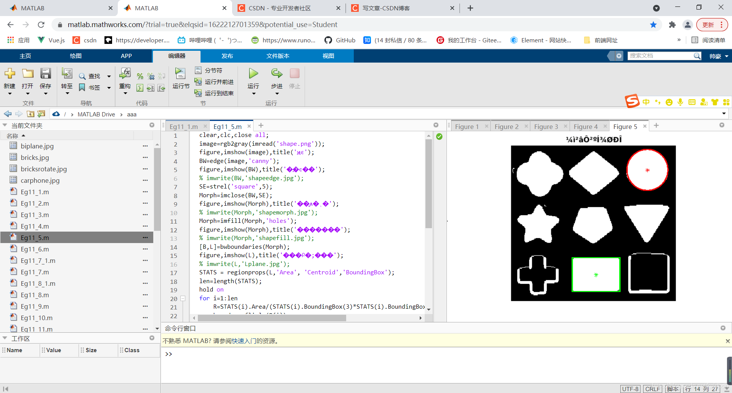Image resolution: width=732 pixels, height=393 pixels.
Task: Click the search documentation field
Action: 660,56
